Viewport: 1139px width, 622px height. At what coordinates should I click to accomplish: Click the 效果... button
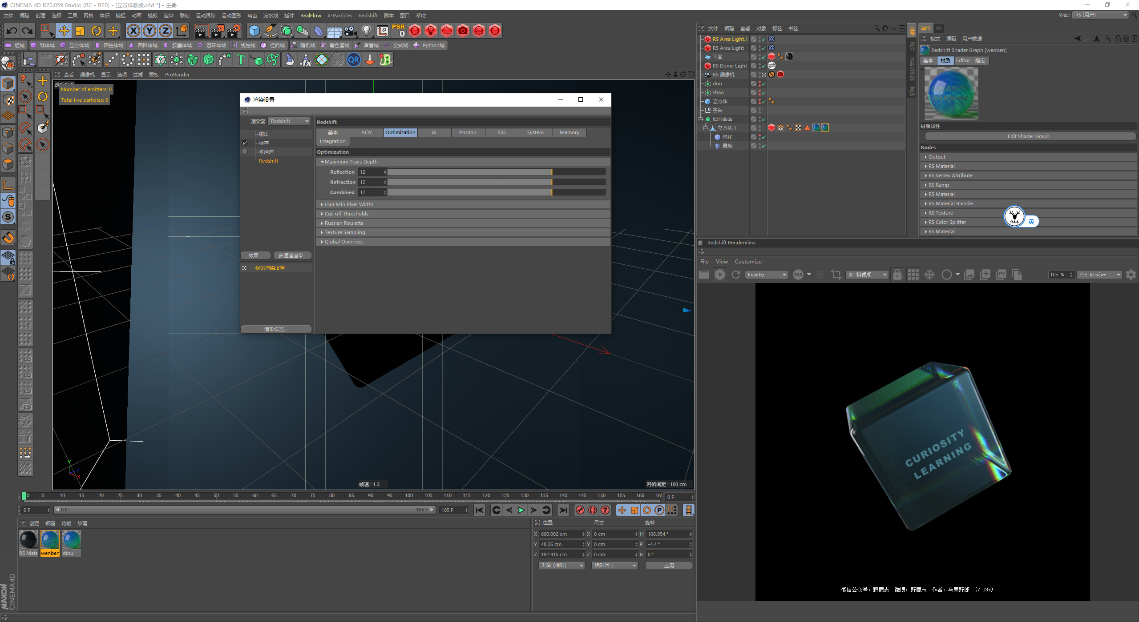(255, 255)
